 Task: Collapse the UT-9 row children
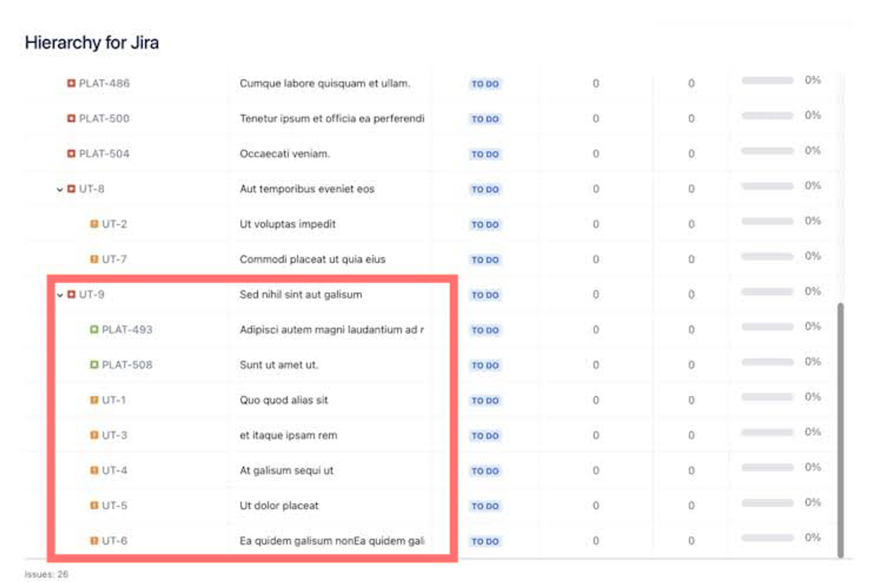click(60, 295)
